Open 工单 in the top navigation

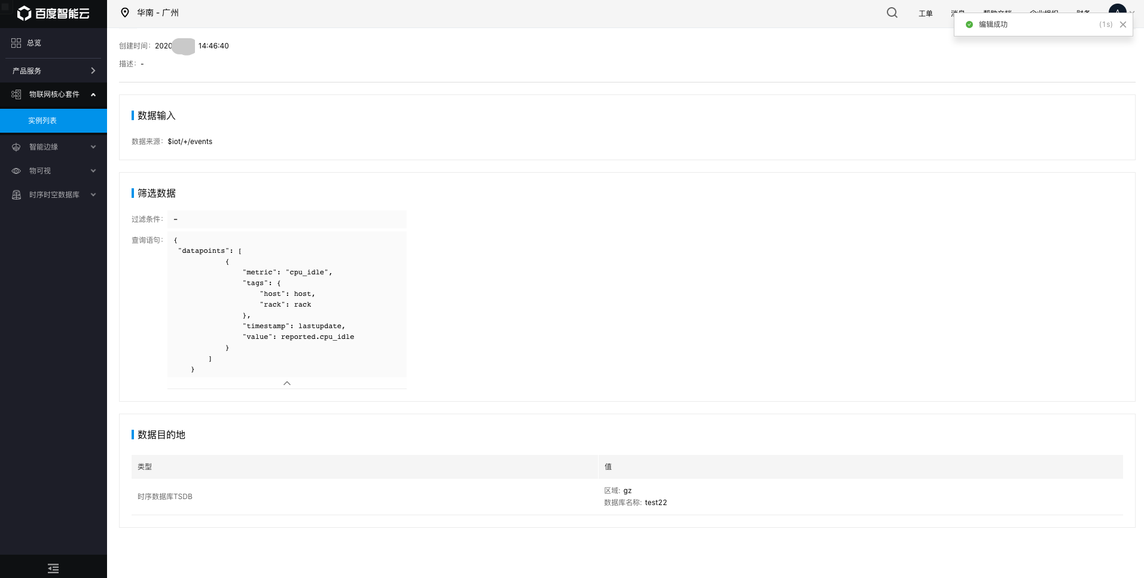click(925, 13)
